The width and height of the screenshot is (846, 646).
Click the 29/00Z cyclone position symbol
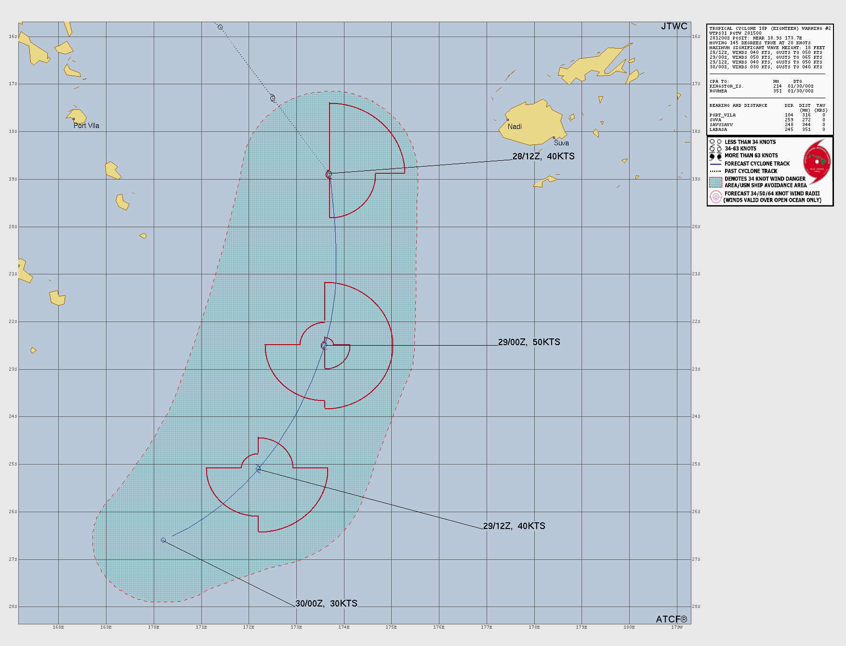[324, 345]
